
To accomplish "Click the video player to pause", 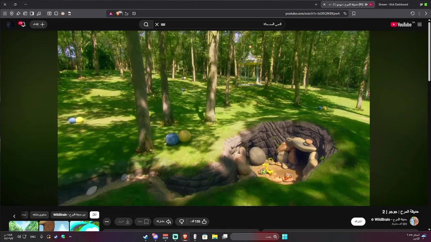I will [x=213, y=118].
